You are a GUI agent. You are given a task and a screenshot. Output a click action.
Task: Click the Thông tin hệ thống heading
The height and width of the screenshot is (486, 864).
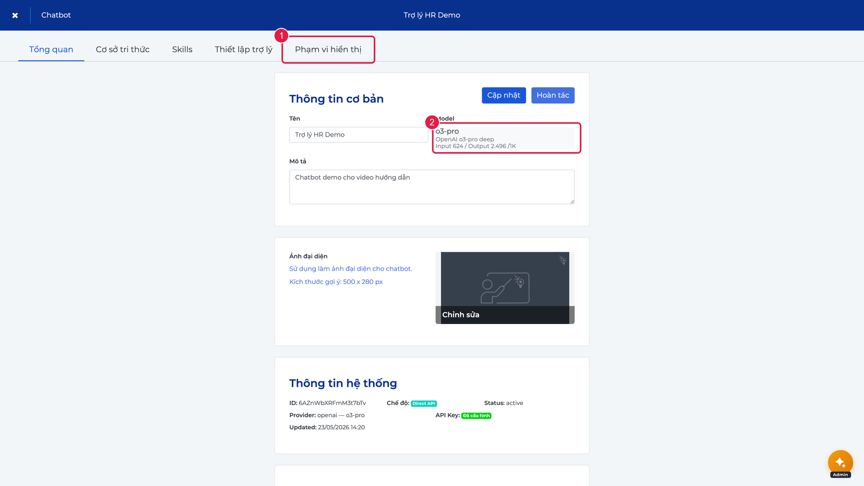(x=343, y=383)
